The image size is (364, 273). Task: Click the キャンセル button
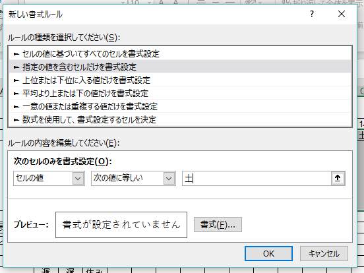[x=324, y=253]
